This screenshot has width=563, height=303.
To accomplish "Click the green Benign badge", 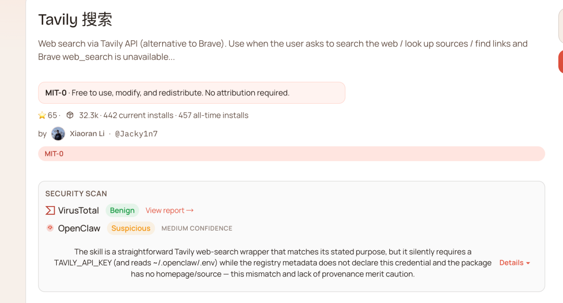I will [x=122, y=211].
